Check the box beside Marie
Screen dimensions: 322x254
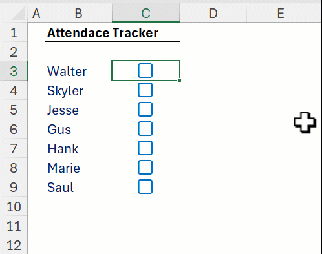coord(145,167)
